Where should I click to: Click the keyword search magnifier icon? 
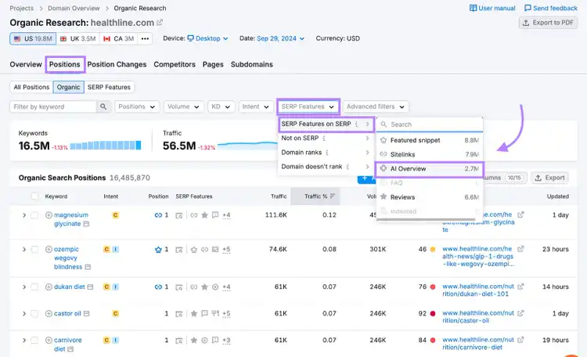point(103,106)
